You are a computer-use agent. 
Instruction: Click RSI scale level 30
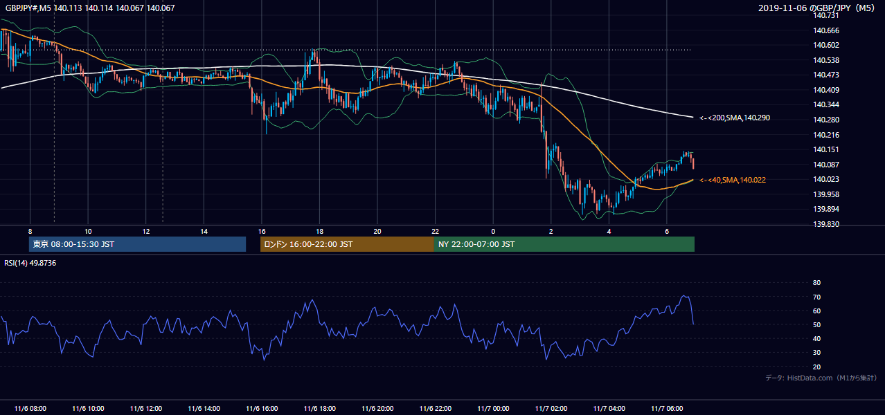pyautogui.click(x=816, y=353)
